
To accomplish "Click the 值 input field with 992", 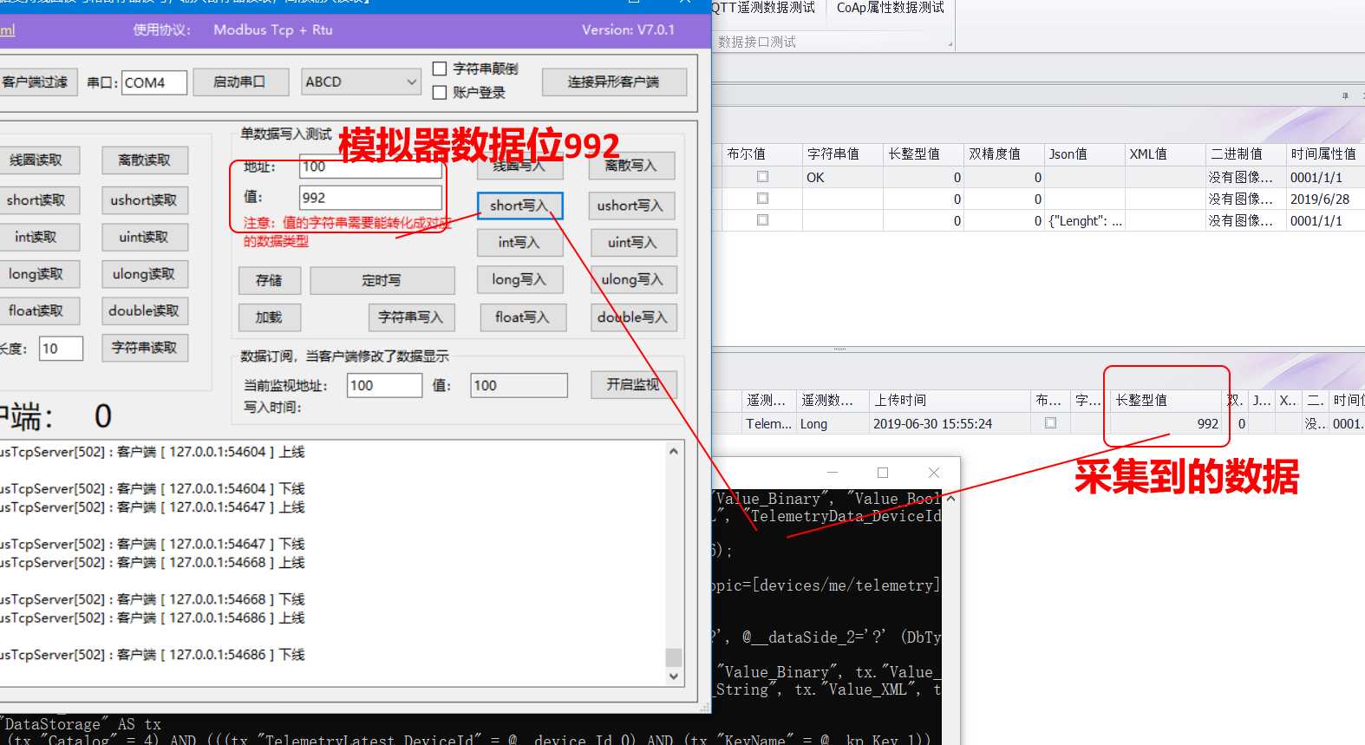I will pyautogui.click(x=370, y=198).
